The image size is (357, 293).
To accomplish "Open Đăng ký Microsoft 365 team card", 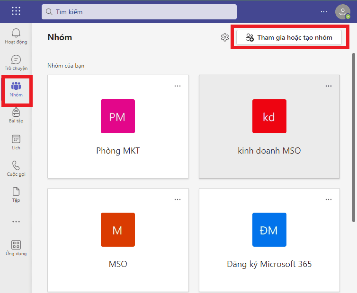I will (x=269, y=240).
